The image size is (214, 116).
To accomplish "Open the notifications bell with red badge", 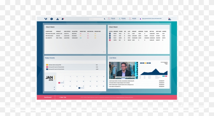I will 63,19.
